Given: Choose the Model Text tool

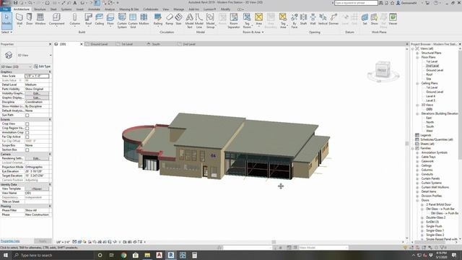Looking at the screenshot, I should pyautogui.click(x=189, y=21).
